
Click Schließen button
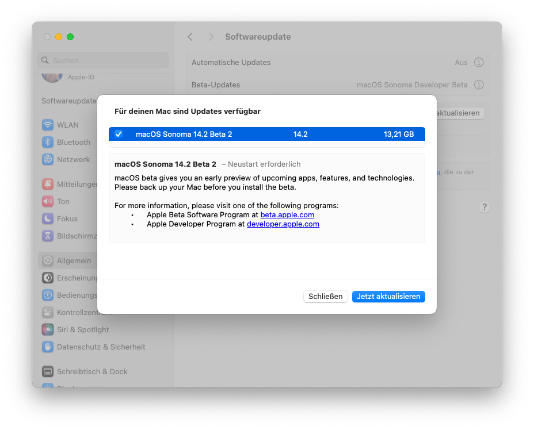click(326, 297)
